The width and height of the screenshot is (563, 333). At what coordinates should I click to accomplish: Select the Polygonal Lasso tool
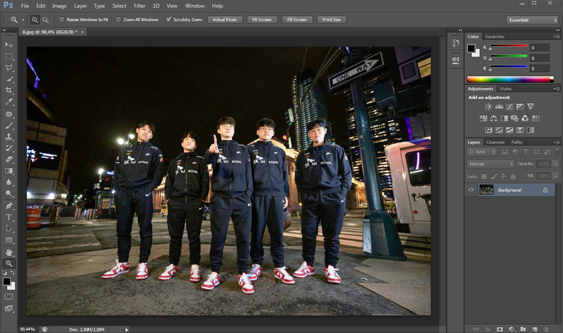9,68
